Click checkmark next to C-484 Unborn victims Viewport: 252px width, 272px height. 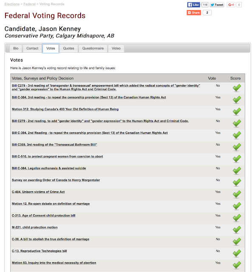(x=237, y=194)
